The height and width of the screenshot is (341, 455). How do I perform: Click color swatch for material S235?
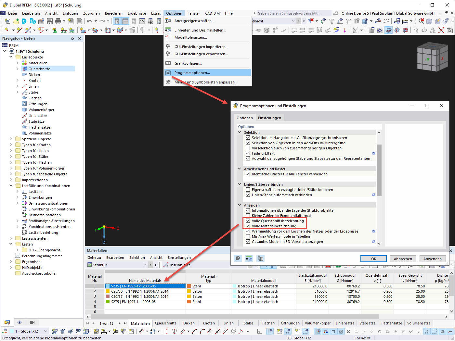click(108, 286)
